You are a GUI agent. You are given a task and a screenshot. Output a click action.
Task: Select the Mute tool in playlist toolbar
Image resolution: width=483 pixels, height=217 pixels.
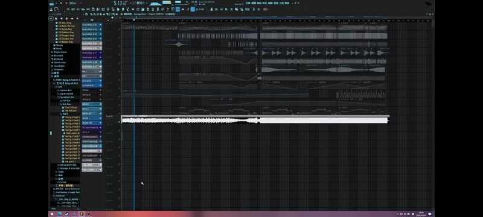pyautogui.click(x=101, y=14)
